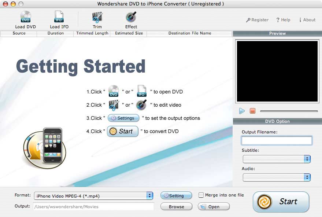This screenshot has height=217, width=322.
Task: Open Help from the top right
Action: pos(283,20)
